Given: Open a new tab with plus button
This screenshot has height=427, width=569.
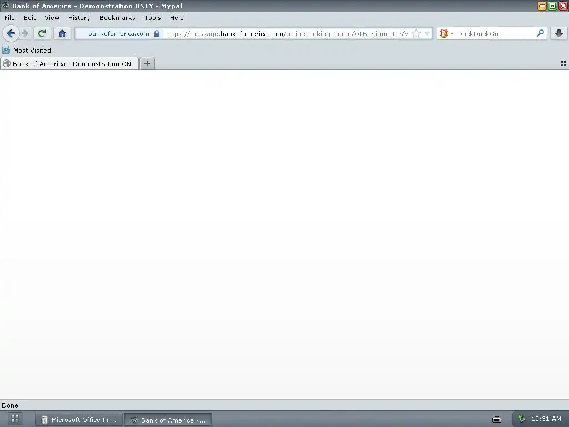Looking at the screenshot, I should [x=147, y=63].
